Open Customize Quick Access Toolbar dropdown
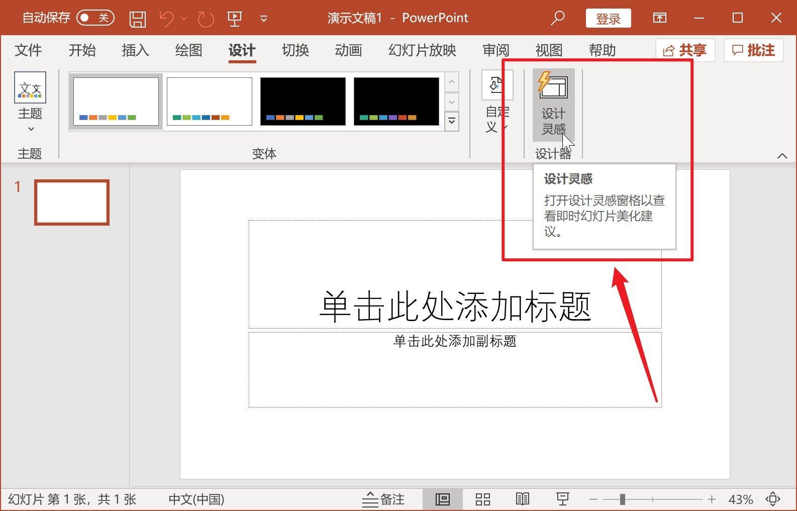This screenshot has width=797, height=511. pyautogui.click(x=263, y=19)
